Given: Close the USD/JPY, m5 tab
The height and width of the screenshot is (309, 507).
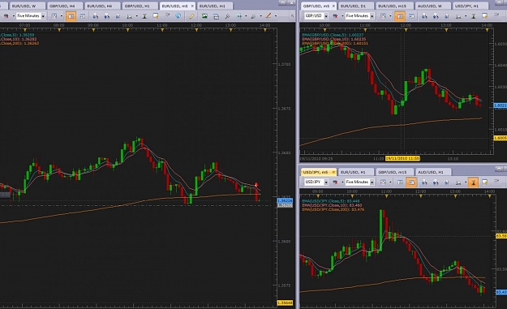Looking at the screenshot, I should pyautogui.click(x=333, y=172).
